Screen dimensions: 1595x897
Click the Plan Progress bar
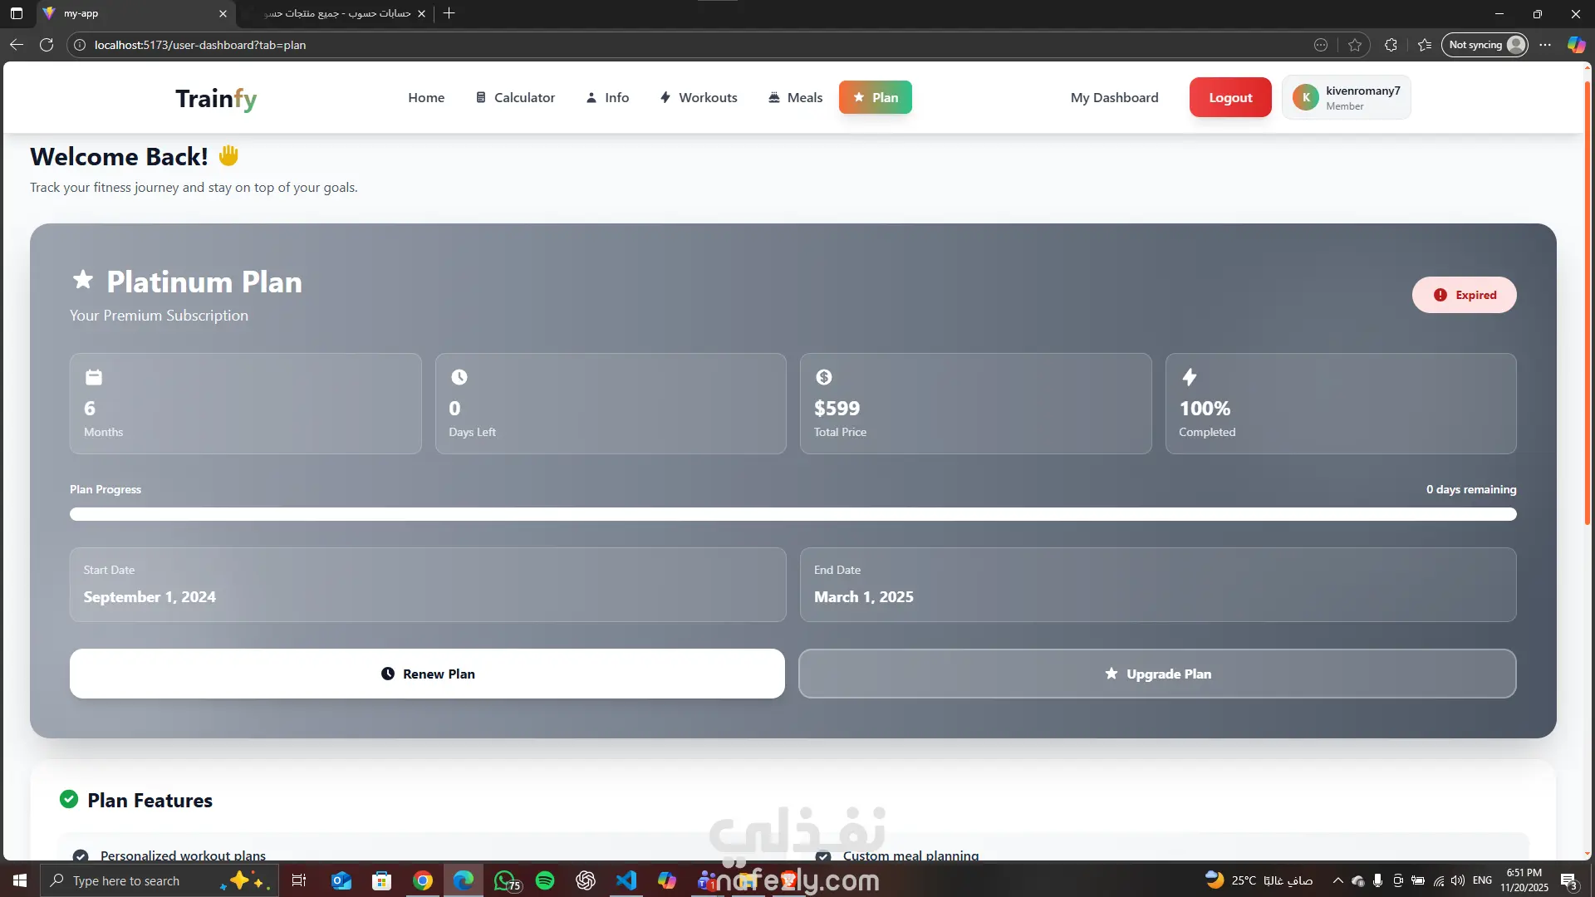pyautogui.click(x=793, y=514)
